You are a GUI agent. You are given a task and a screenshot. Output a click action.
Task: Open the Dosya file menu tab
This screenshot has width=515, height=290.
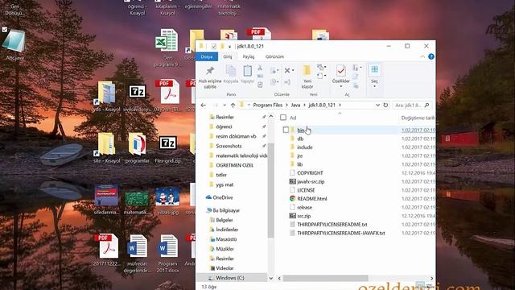(207, 56)
